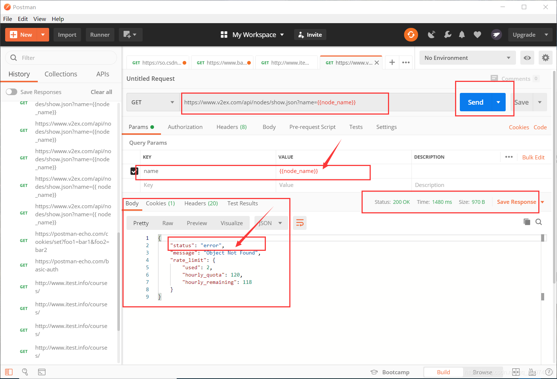Open the GET method dropdown
Viewport: 557px width, 379px height.
153,102
